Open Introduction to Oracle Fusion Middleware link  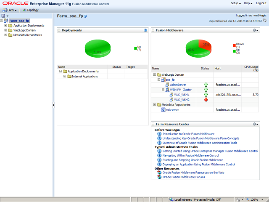[188, 134]
